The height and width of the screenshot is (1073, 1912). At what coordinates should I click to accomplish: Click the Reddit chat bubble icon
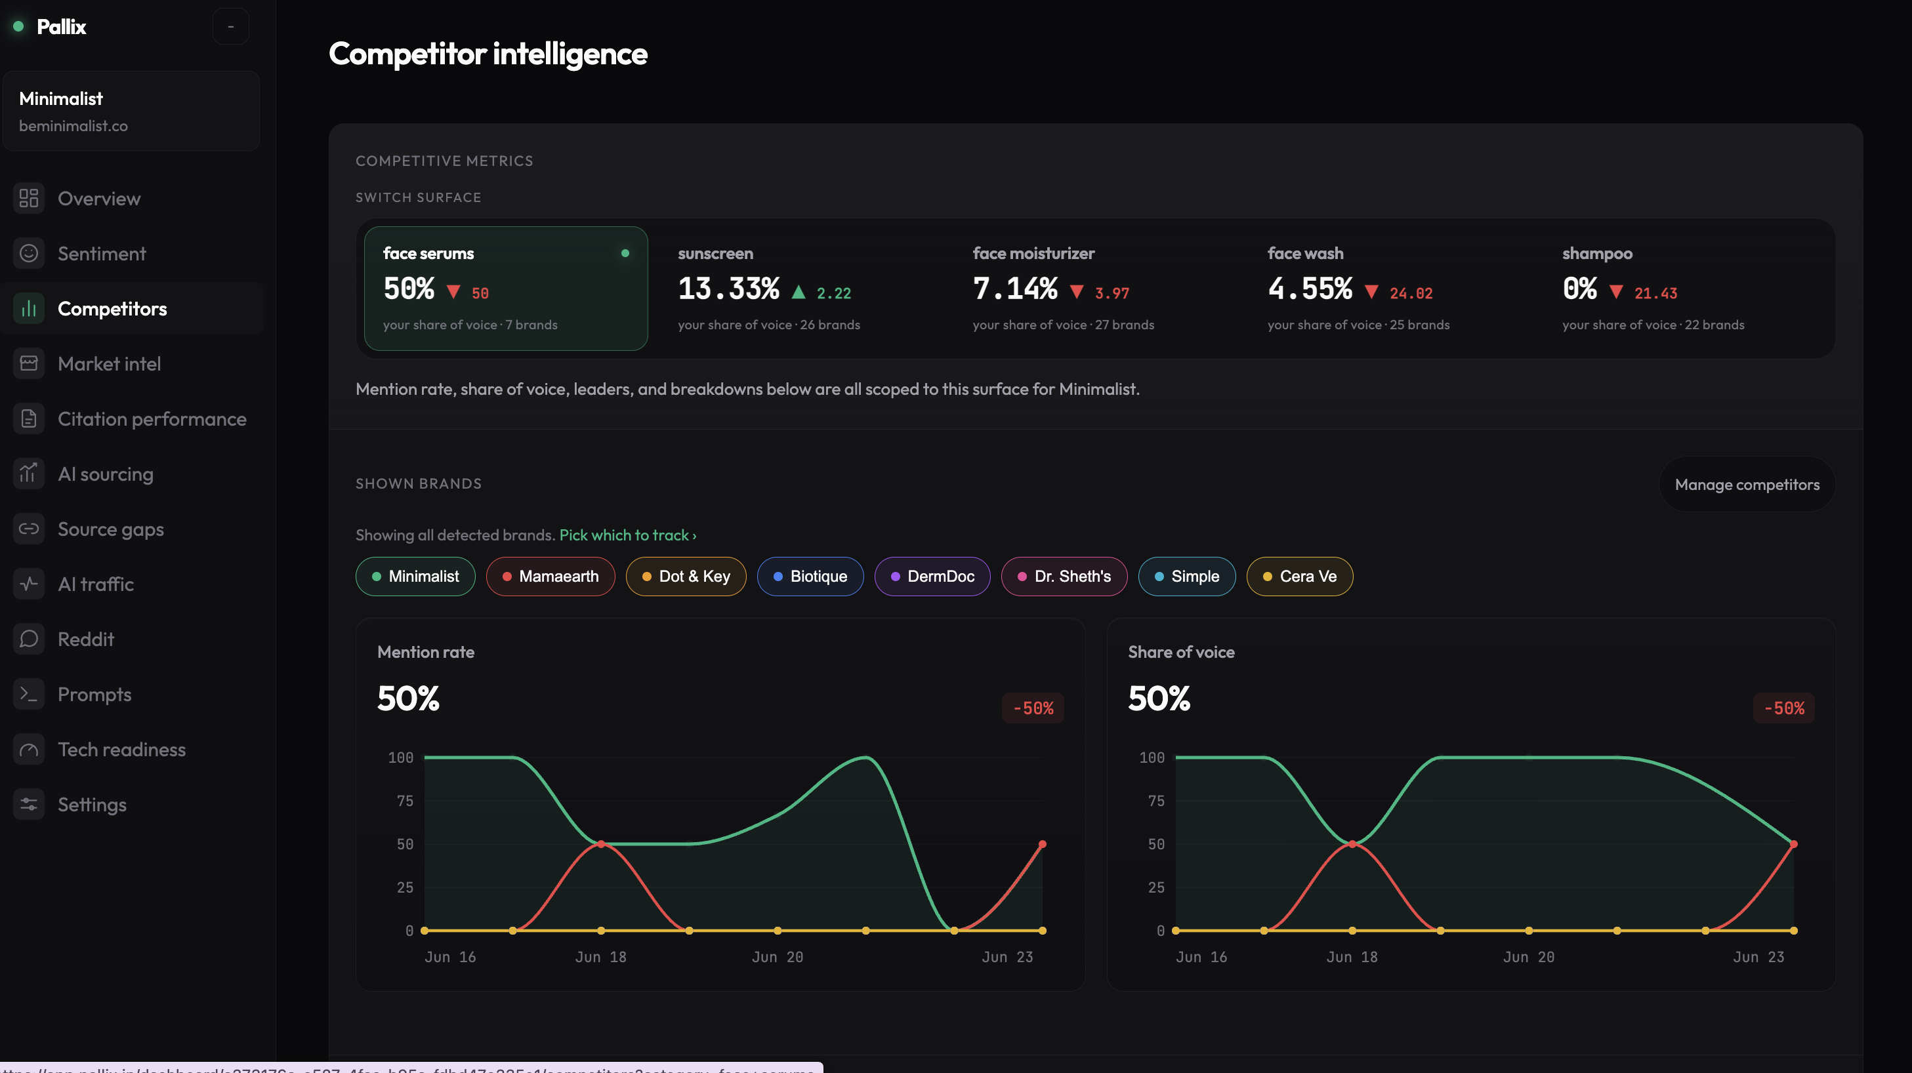click(x=29, y=639)
